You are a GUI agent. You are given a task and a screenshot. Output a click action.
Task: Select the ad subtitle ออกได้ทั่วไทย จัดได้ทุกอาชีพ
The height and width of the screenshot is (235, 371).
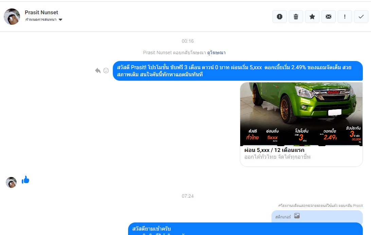pyautogui.click(x=277, y=157)
